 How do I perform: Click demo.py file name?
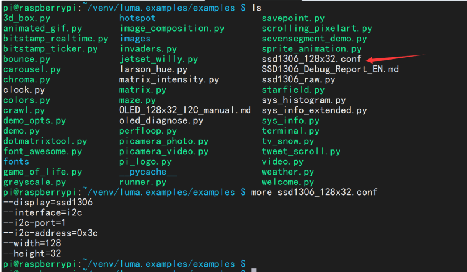click(x=21, y=131)
